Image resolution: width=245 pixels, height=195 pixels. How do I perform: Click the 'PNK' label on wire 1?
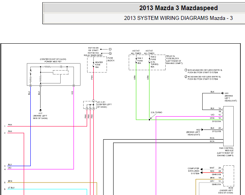point(10,125)
